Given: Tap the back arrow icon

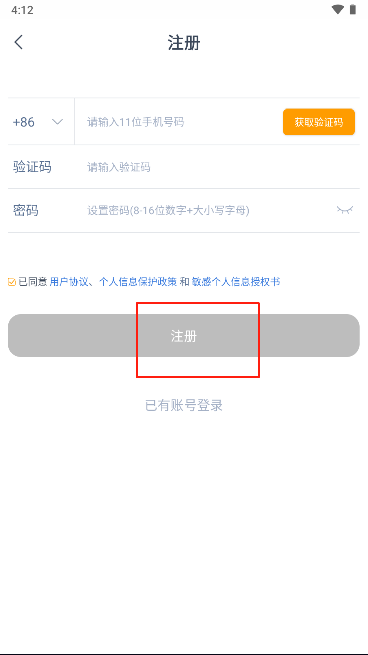Looking at the screenshot, I should point(19,42).
